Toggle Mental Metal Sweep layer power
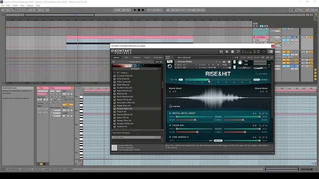 (x=170, y=113)
